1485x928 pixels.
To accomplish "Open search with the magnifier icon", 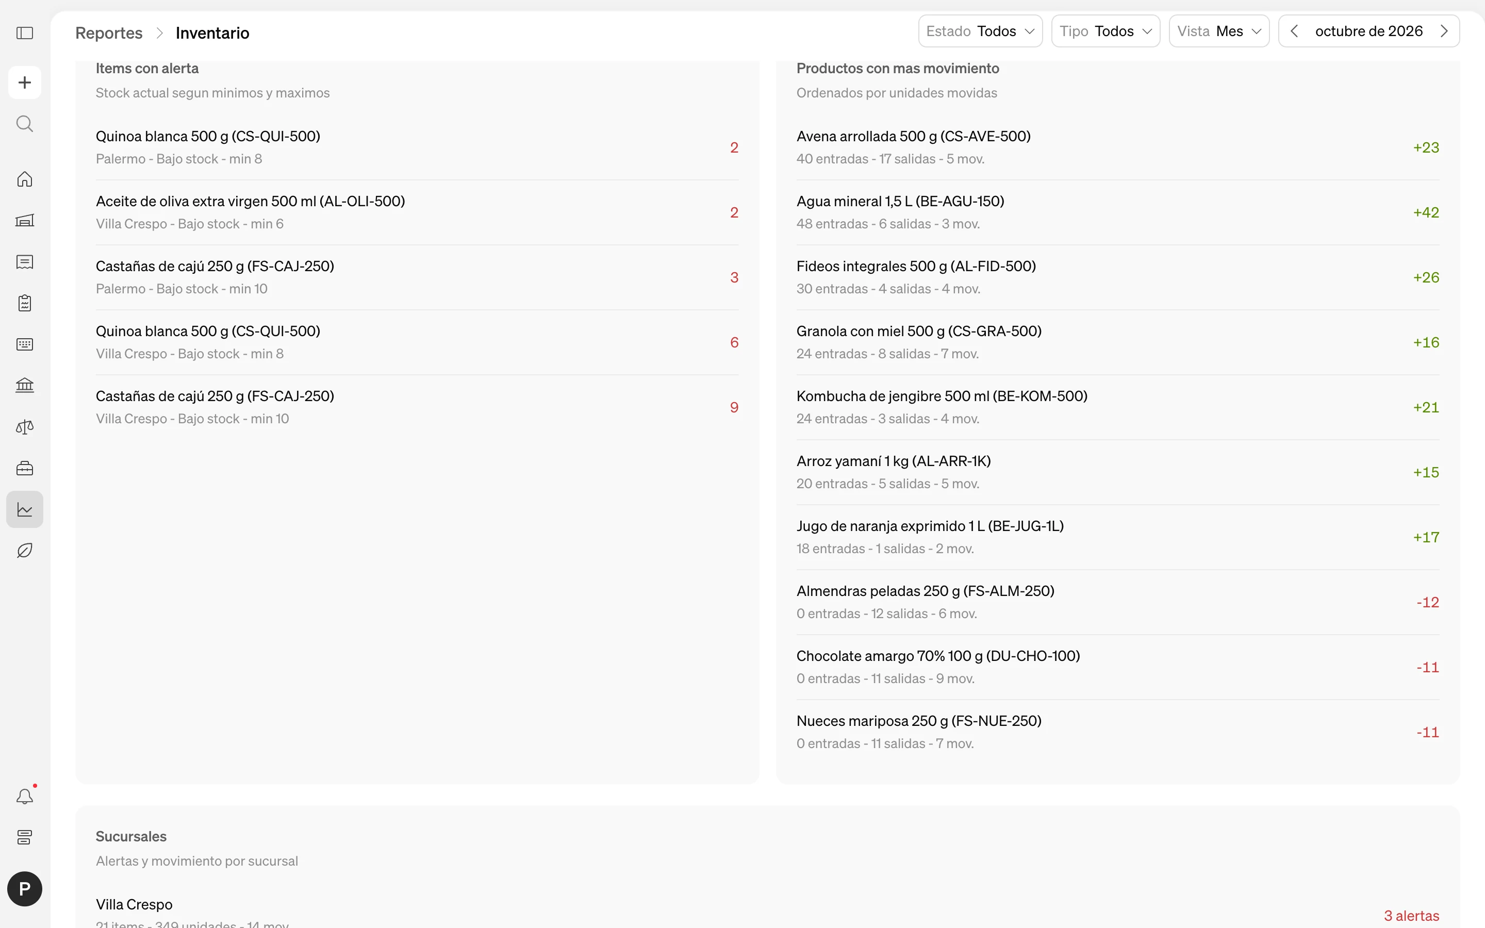I will (x=25, y=124).
